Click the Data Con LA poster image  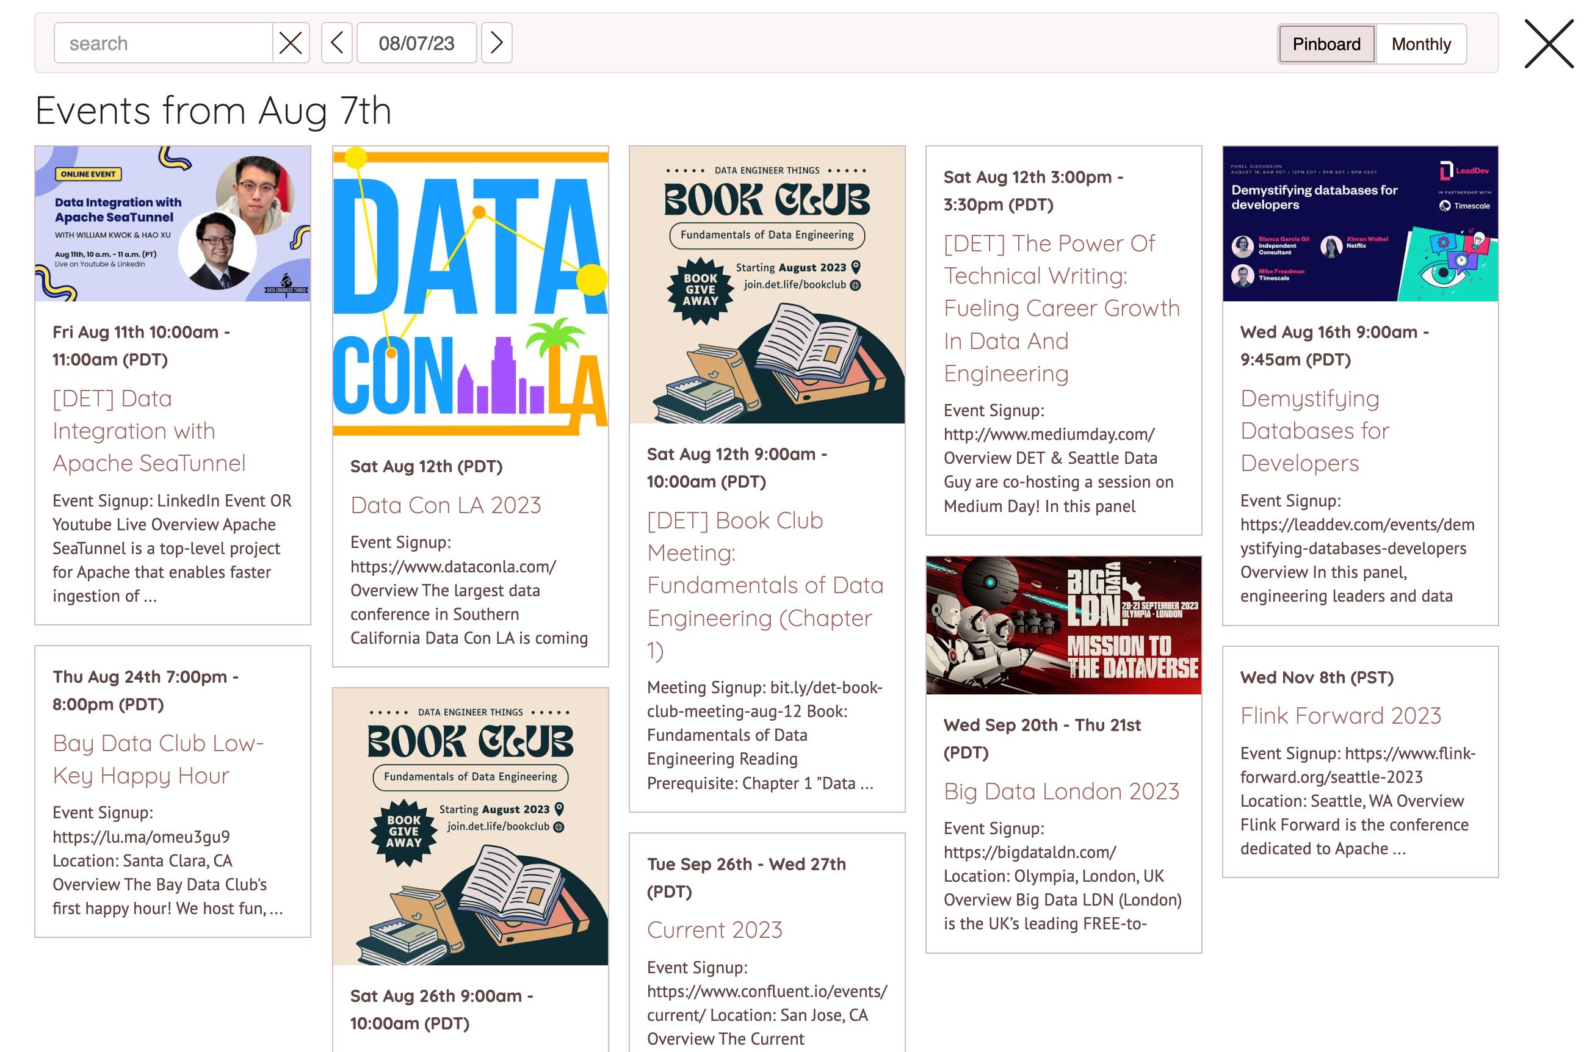(x=470, y=291)
